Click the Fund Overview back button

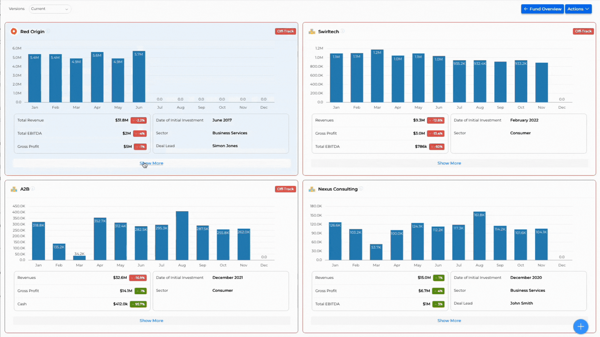pyautogui.click(x=542, y=9)
